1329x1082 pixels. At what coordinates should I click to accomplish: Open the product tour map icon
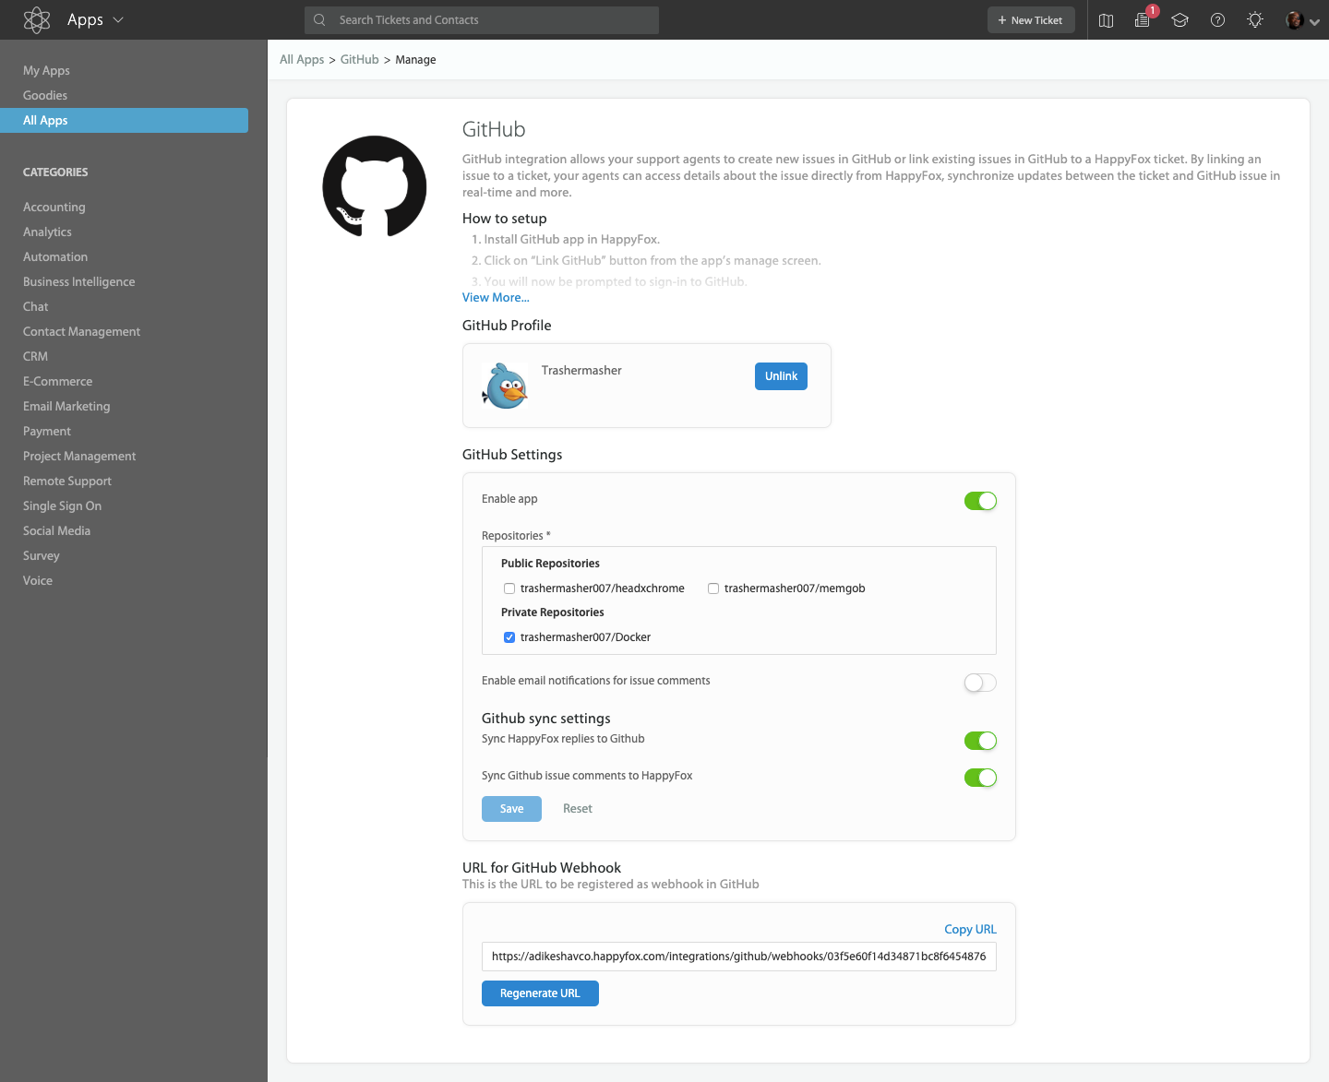click(1106, 19)
